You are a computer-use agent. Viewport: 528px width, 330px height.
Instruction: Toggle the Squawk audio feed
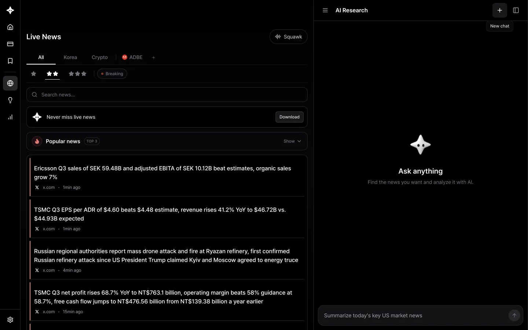coord(289,37)
